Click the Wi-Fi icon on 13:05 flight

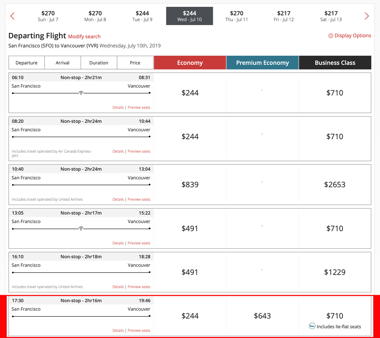point(81,229)
